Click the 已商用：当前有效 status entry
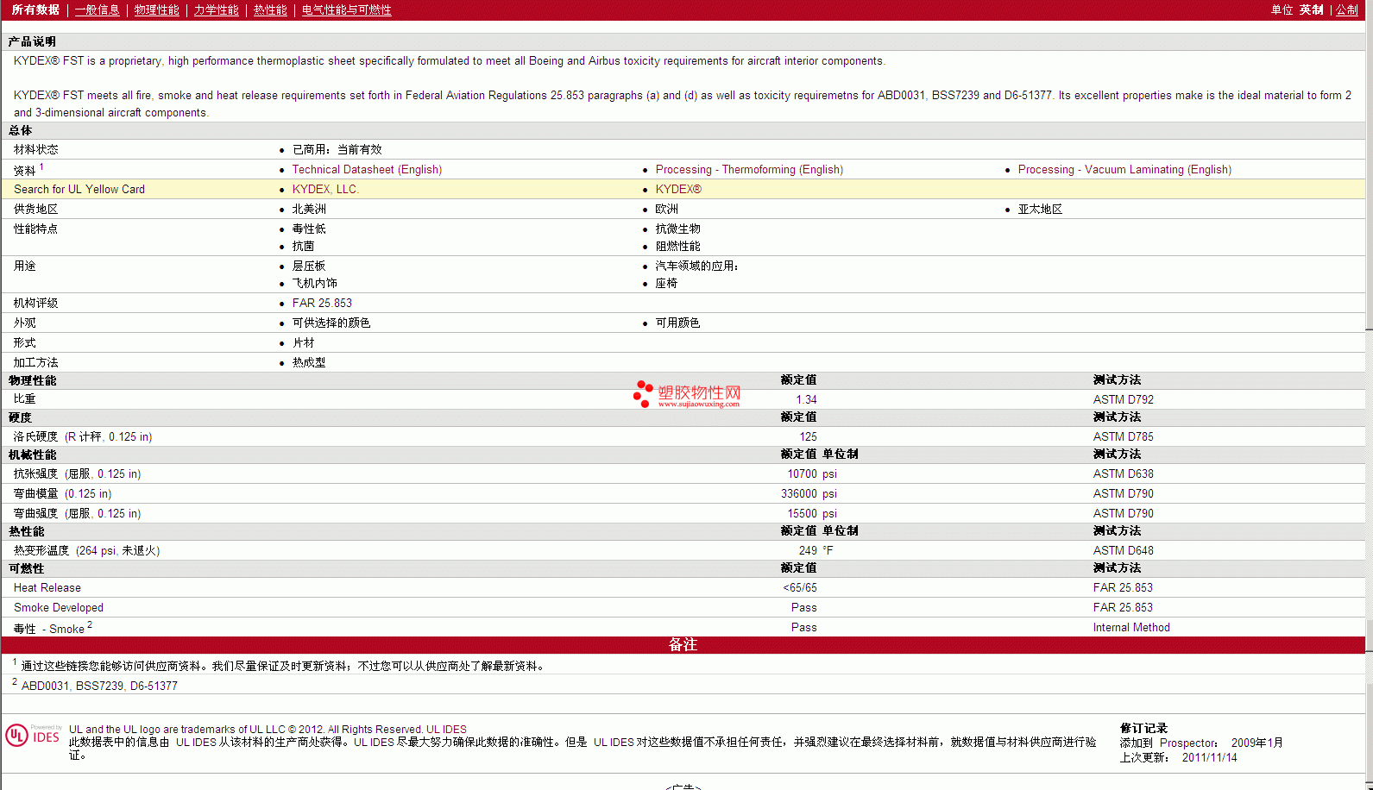 click(337, 150)
